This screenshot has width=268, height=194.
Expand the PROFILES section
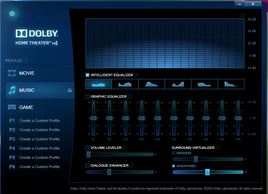tap(26, 61)
